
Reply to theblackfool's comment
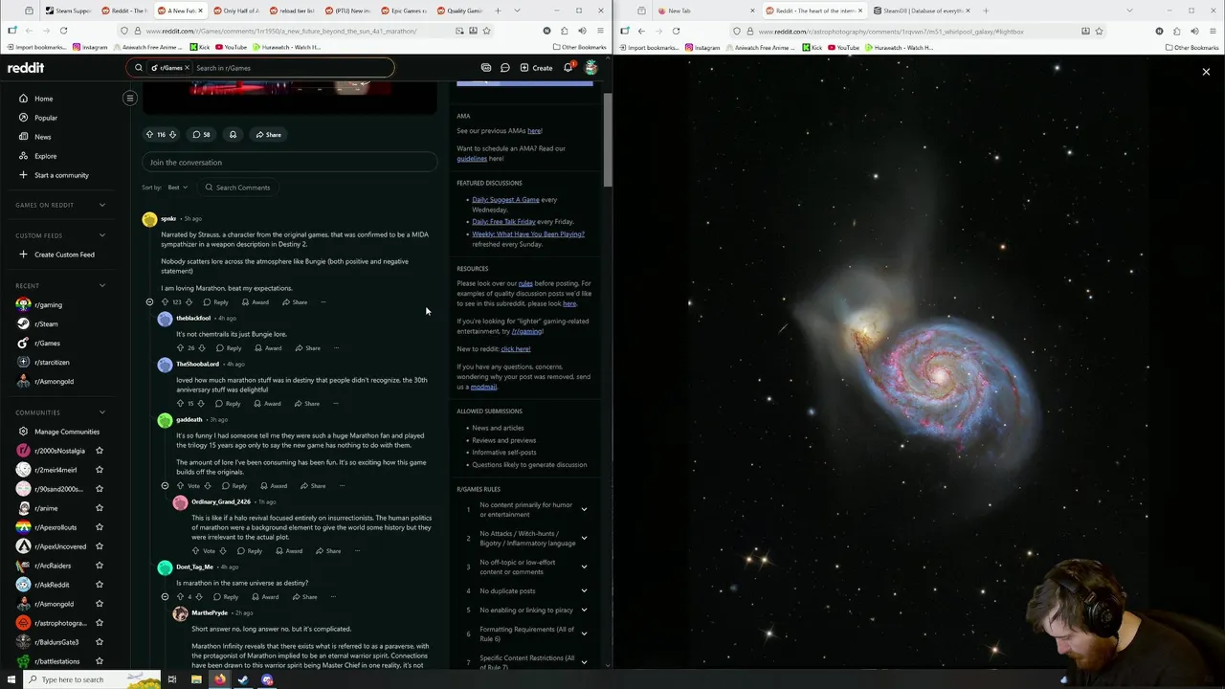point(229,348)
